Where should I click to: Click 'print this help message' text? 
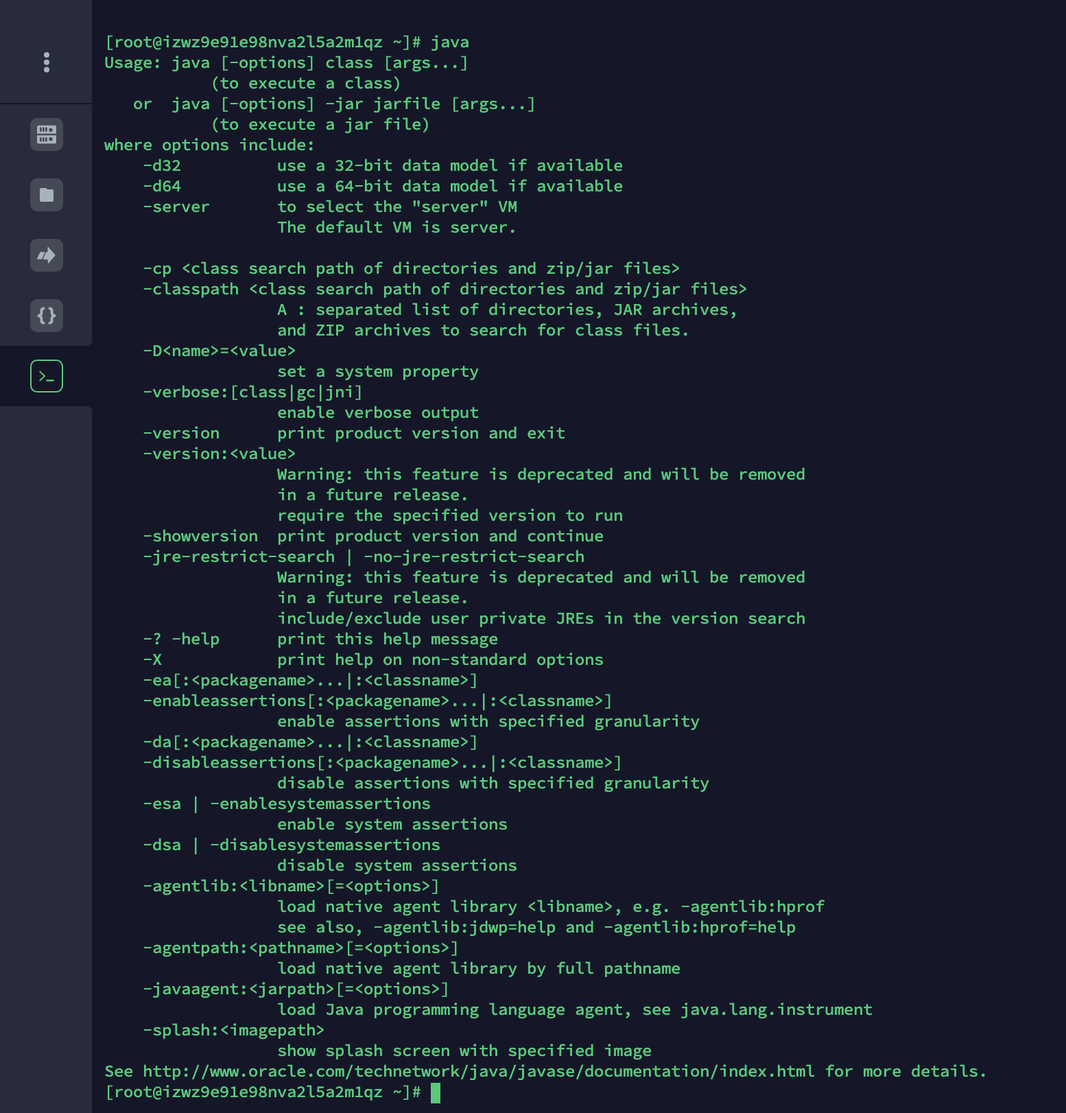coord(388,639)
